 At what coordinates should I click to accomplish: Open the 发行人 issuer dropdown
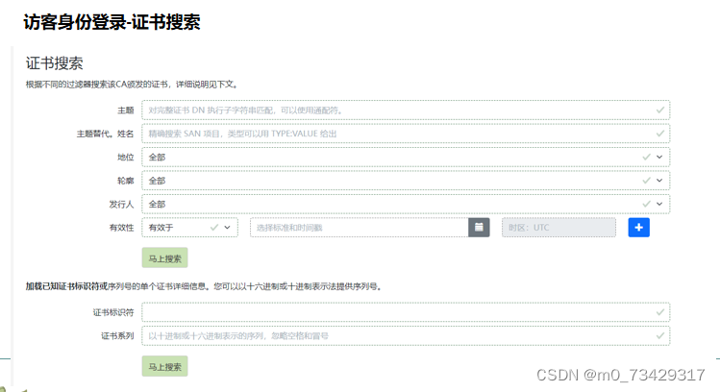pyautogui.click(x=406, y=204)
